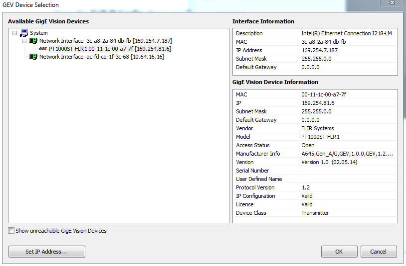Image resolution: width=406 pixels, height=266 pixels.
Task: Enable Show unreachable GigE Vision Devices
Action: (11, 231)
